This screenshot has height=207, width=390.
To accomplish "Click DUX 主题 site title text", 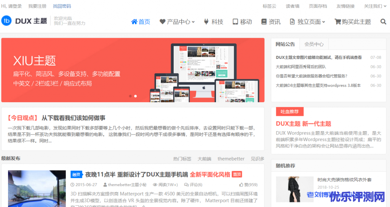I will pos(31,21).
